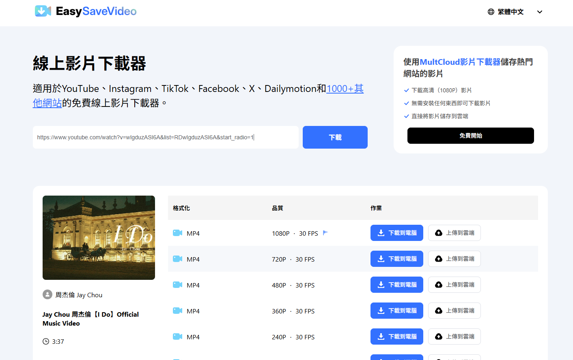Click the camera icon in the 240P row
573x360 pixels.
[178, 337]
